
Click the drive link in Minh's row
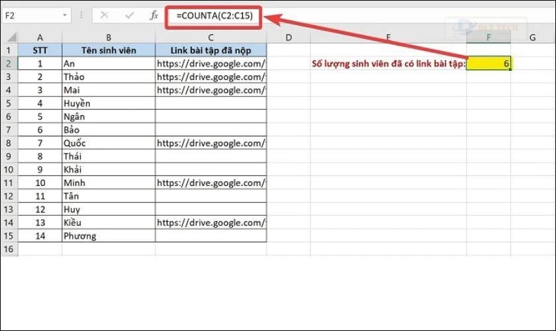[211, 183]
